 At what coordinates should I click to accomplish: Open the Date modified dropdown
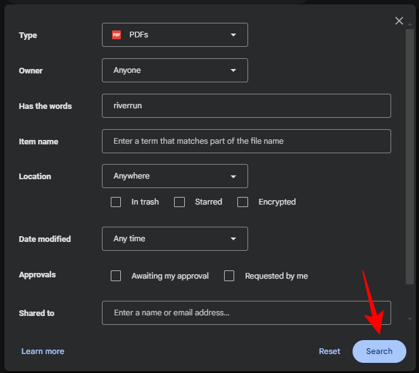coord(175,239)
